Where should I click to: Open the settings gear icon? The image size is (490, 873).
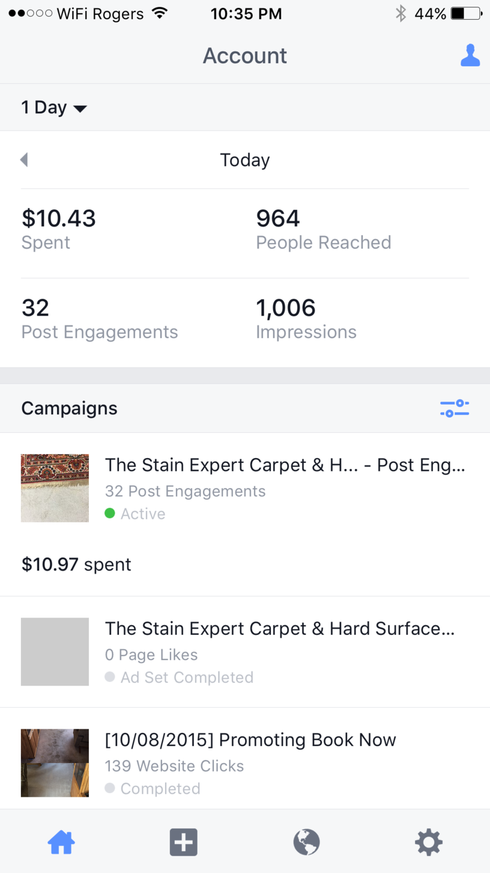click(x=428, y=842)
